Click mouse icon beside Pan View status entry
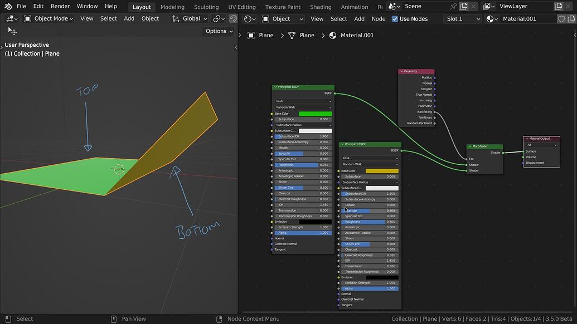This screenshot has height=324, width=577. [114, 319]
